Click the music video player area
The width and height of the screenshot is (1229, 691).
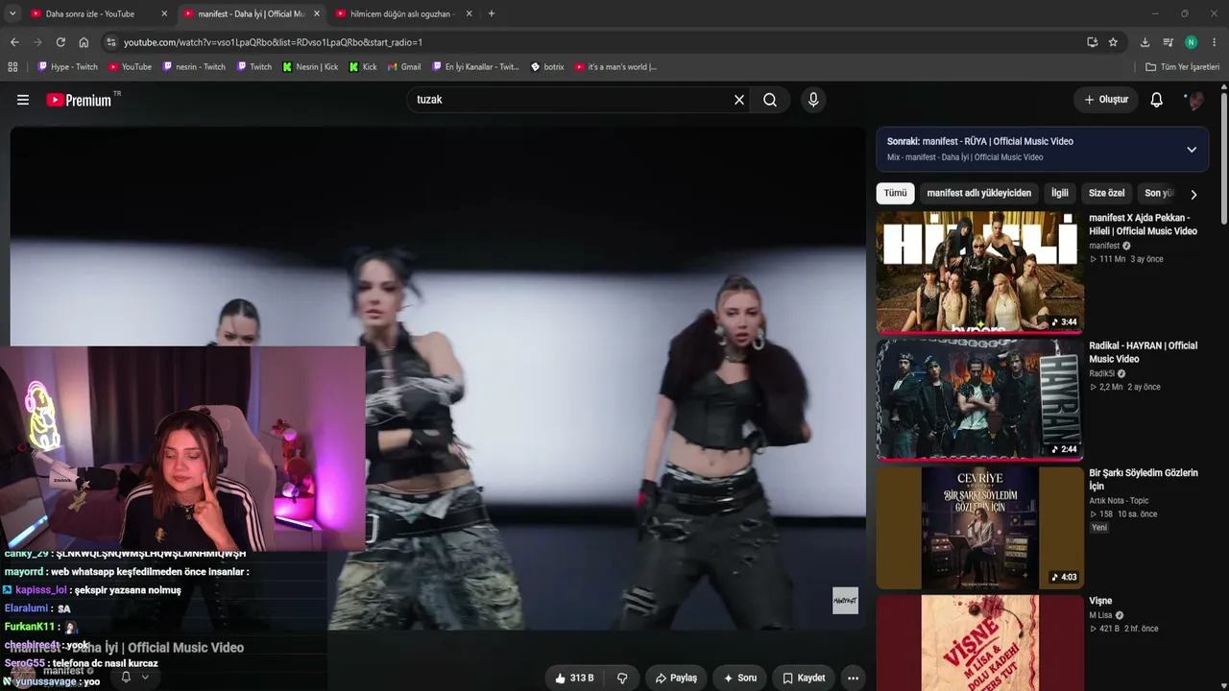pyautogui.click(x=437, y=379)
